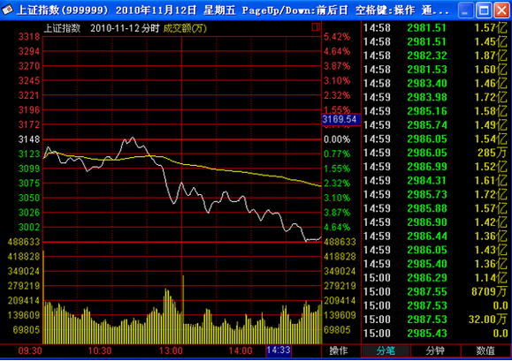The image size is (512, 361).
Task: Click the 10:30 time axis label
Action: pyautogui.click(x=100, y=351)
